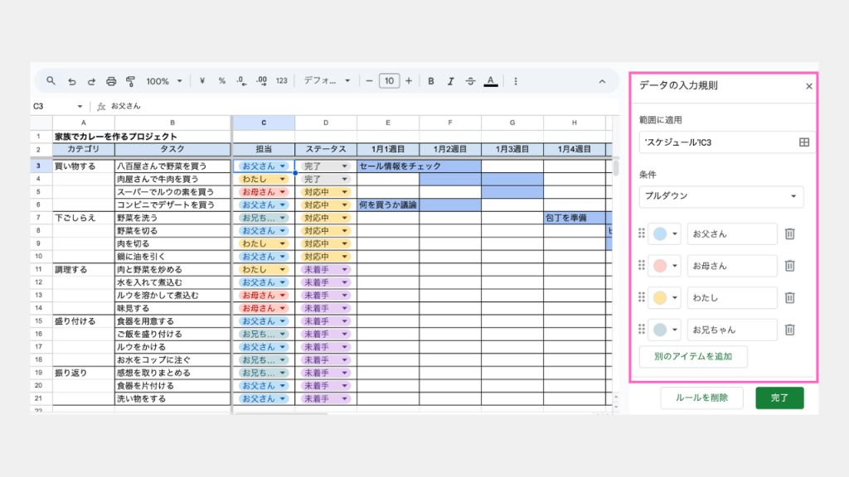Open the three-dot more options menu
This screenshot has width=849, height=477.
[516, 81]
